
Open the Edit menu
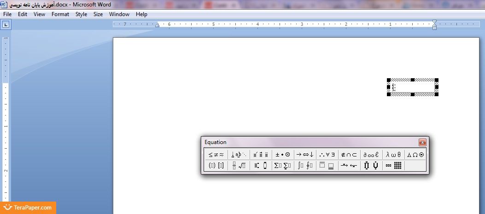[x=23, y=14]
